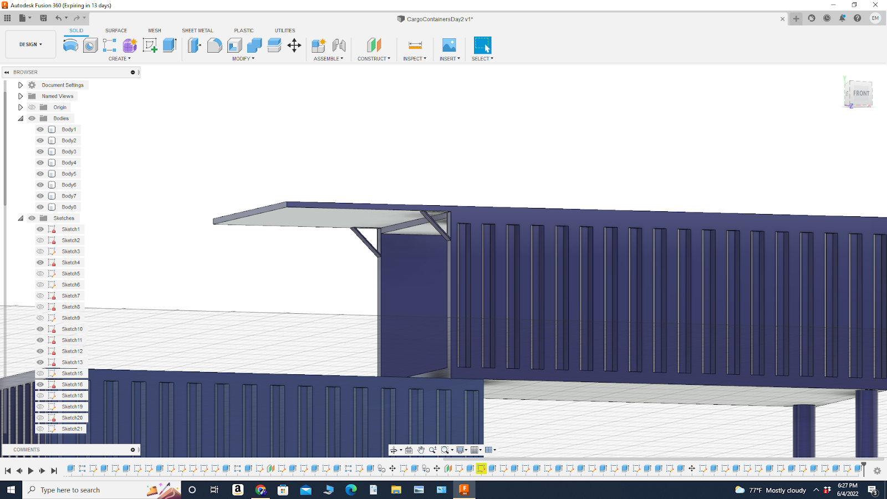Click the Orbit tool in navigation bar
887x499 pixels.
[394, 450]
